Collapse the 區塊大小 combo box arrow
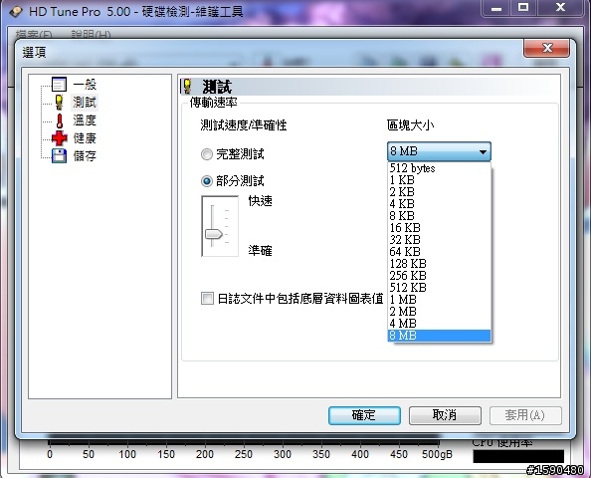This screenshot has width=591, height=478. [483, 151]
